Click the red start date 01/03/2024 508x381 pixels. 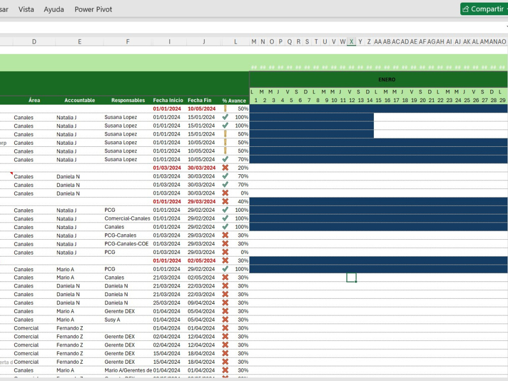coord(167,168)
